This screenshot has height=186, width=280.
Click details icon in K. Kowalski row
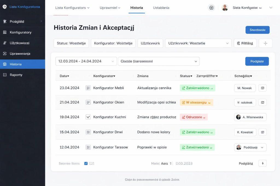262,132
